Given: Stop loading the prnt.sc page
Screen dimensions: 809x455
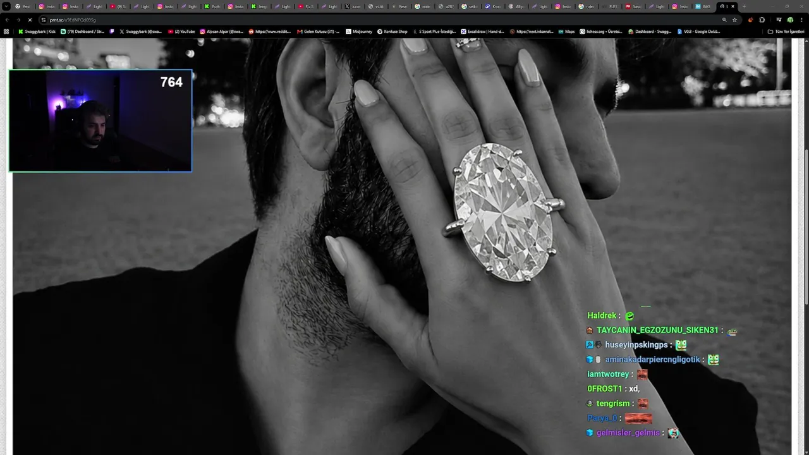Looking at the screenshot, I should pos(29,20).
